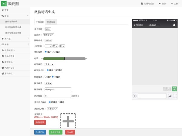Screen dimensions: 182x136
Task: Expand the 支付宝 sidebar section
Action: 15,39
